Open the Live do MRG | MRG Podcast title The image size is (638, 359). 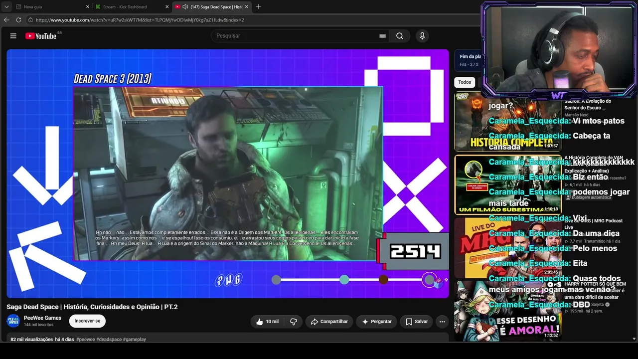(x=593, y=224)
